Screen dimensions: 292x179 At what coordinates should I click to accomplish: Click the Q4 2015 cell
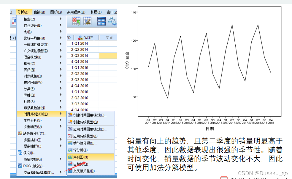coord(86,86)
